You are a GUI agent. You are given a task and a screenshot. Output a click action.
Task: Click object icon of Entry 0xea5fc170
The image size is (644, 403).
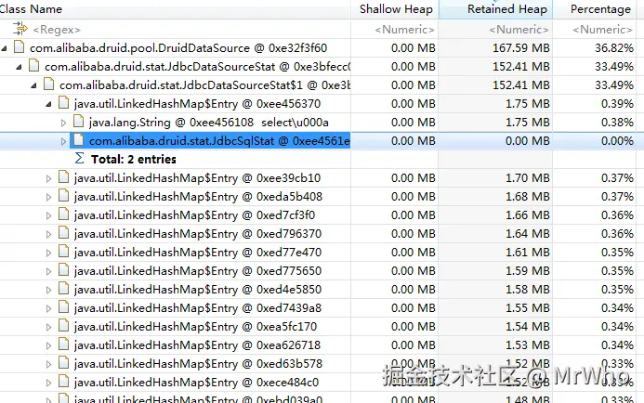pos(63,325)
